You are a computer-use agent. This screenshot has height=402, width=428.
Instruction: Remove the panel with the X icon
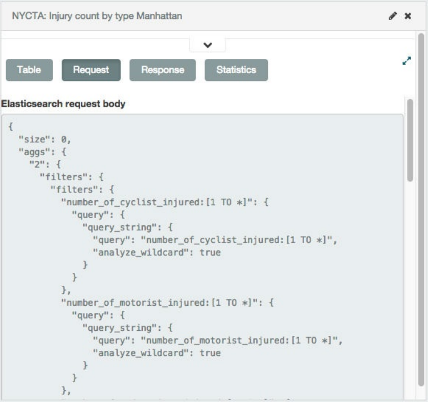tap(408, 16)
